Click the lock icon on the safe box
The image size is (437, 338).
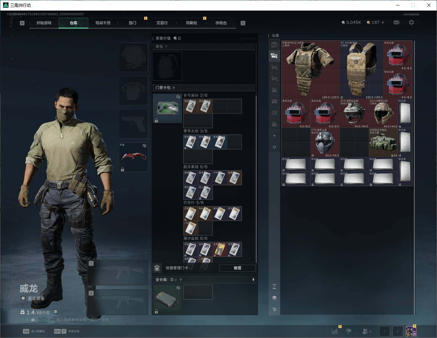coord(156,311)
